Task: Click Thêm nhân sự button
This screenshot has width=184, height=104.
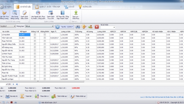Action: pos(78,96)
